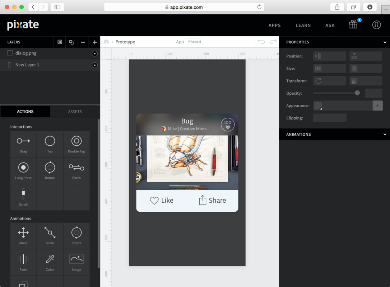Click the Position X field
Screen dimensions: 390x287
click(x=330, y=56)
